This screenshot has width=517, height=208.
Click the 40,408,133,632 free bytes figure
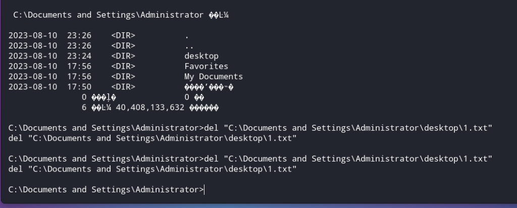point(150,108)
